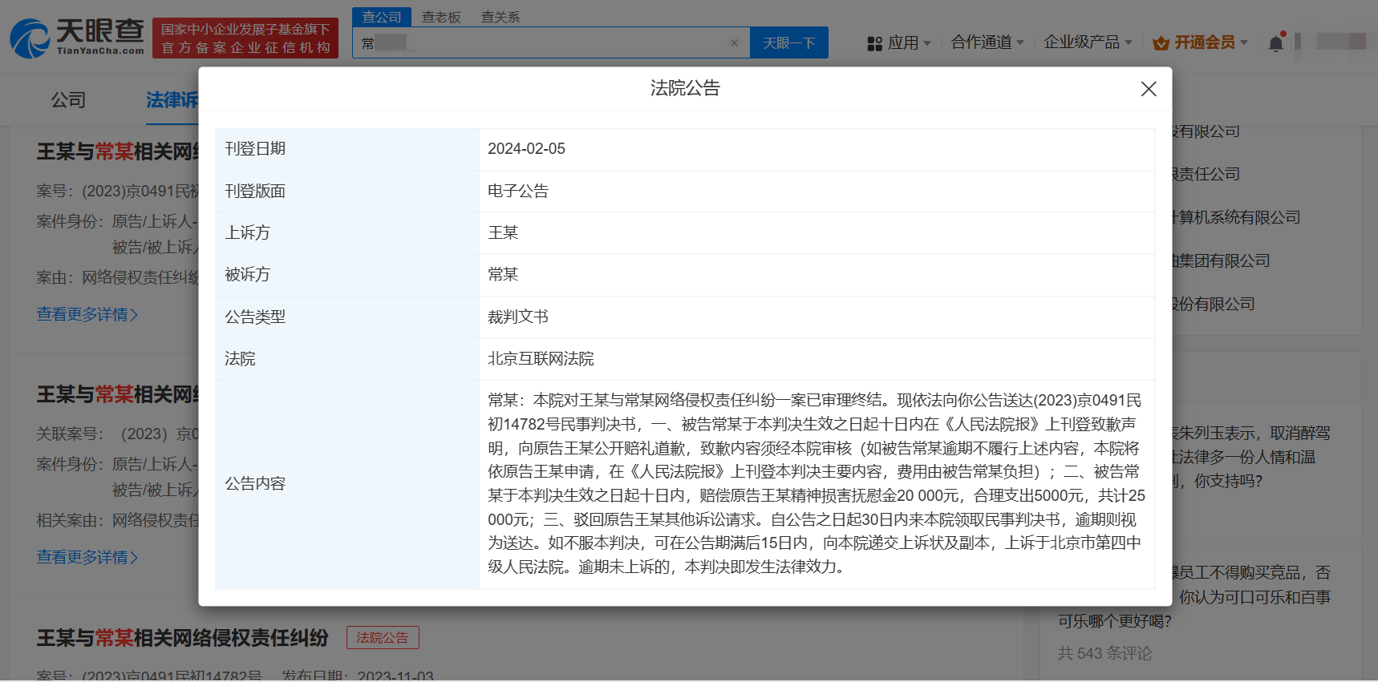This screenshot has width=1378, height=682.
Task: Select the 查公司 search tab
Action: pos(382,17)
